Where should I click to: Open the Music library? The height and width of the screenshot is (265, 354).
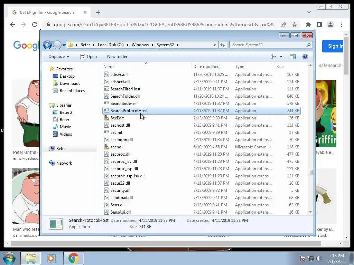tap(65, 127)
